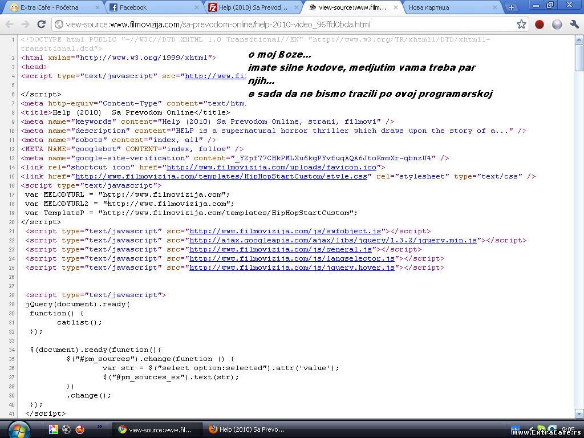Image resolution: width=584 pixels, height=438 pixels.
Task: Open the jquery.min.js googleapis link
Action: click(333, 240)
